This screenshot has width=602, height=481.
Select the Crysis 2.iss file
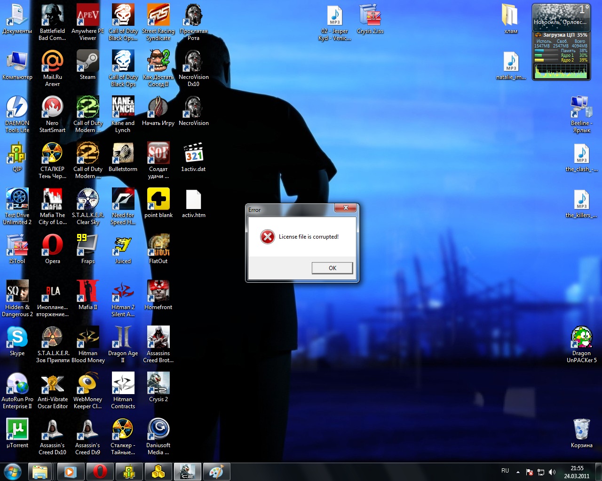tap(370, 19)
